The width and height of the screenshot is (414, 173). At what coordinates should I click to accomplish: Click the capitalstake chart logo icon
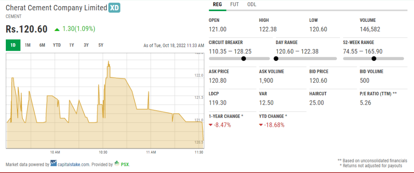53,163
